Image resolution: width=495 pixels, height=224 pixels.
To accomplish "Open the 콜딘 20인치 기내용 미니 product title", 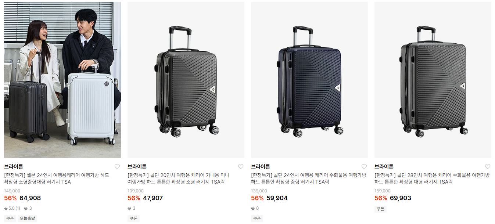I will tap(178, 178).
